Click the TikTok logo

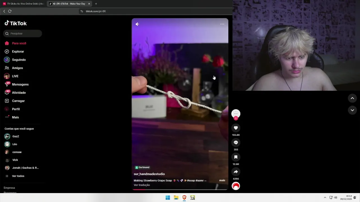(15, 23)
